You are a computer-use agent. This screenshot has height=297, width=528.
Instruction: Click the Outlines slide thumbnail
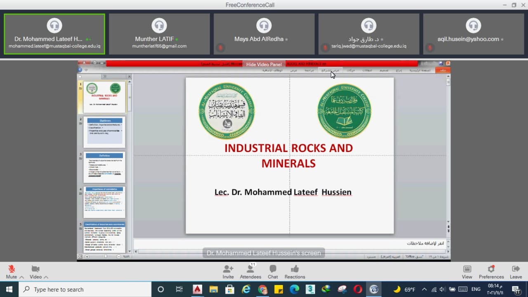coord(104,132)
